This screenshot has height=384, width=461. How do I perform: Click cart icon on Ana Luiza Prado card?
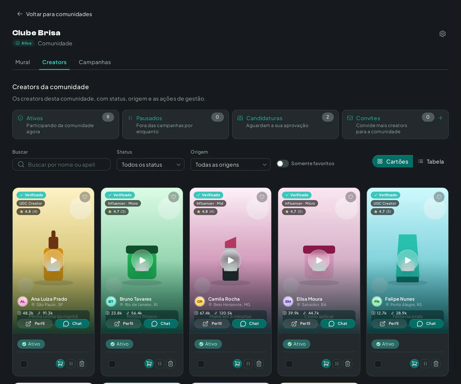point(60,364)
